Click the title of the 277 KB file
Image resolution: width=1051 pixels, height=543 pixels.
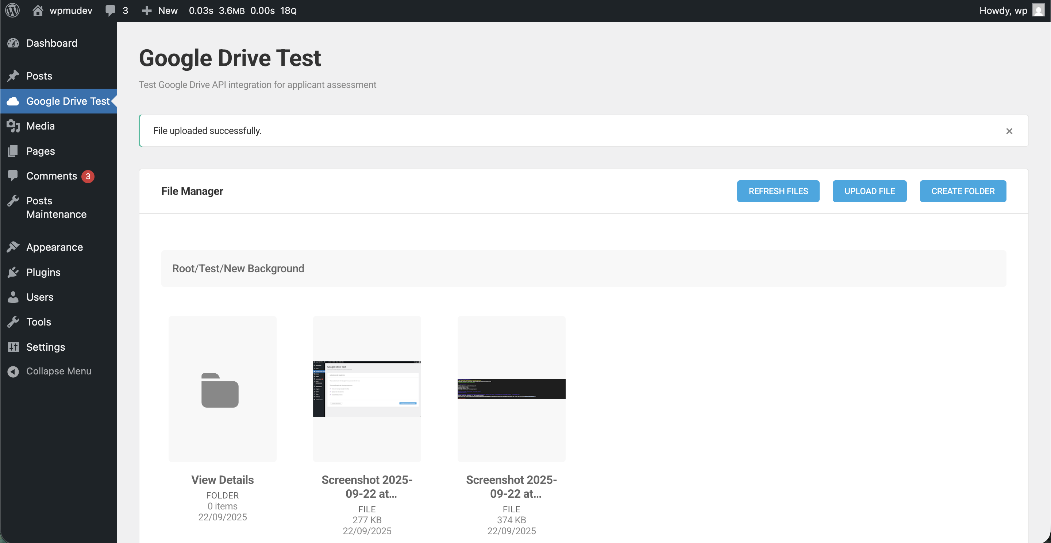pos(367,487)
